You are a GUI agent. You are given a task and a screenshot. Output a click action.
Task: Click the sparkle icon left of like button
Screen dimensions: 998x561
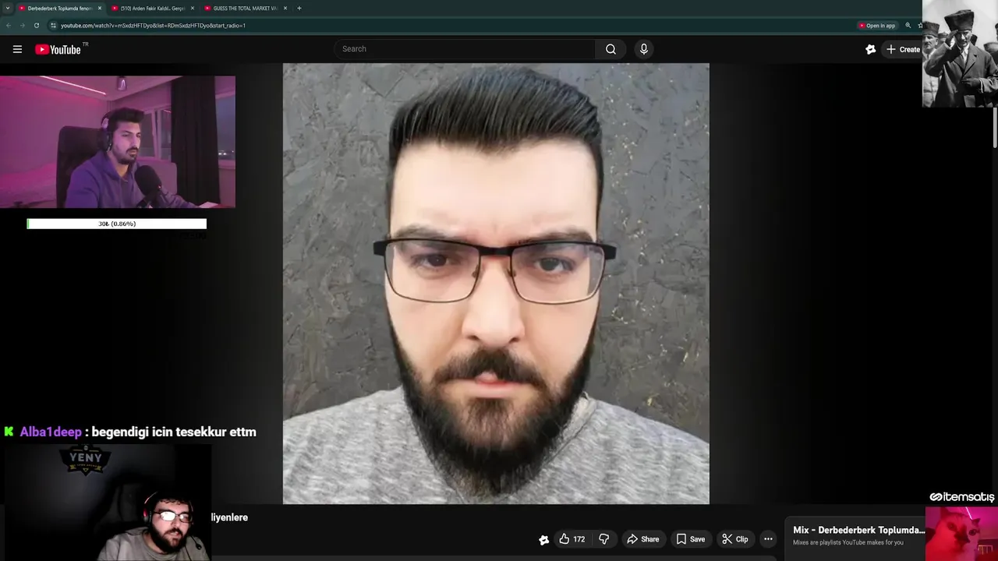coord(543,539)
